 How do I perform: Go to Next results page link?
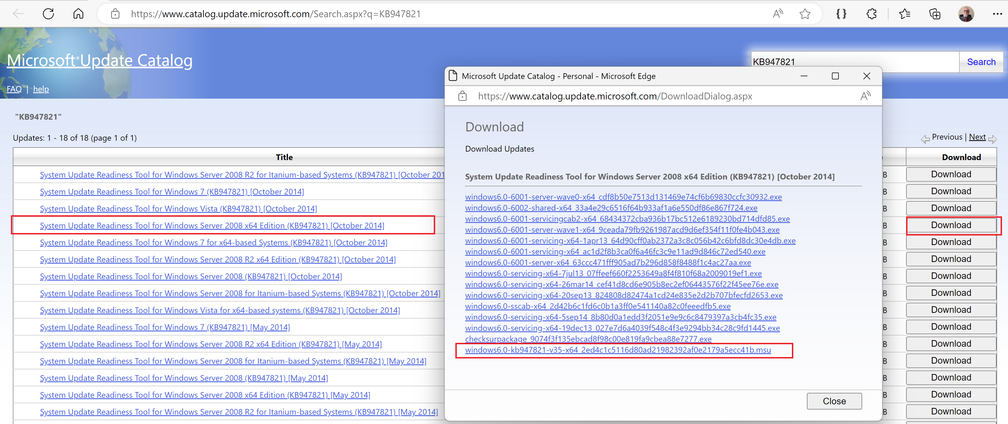[x=977, y=137]
